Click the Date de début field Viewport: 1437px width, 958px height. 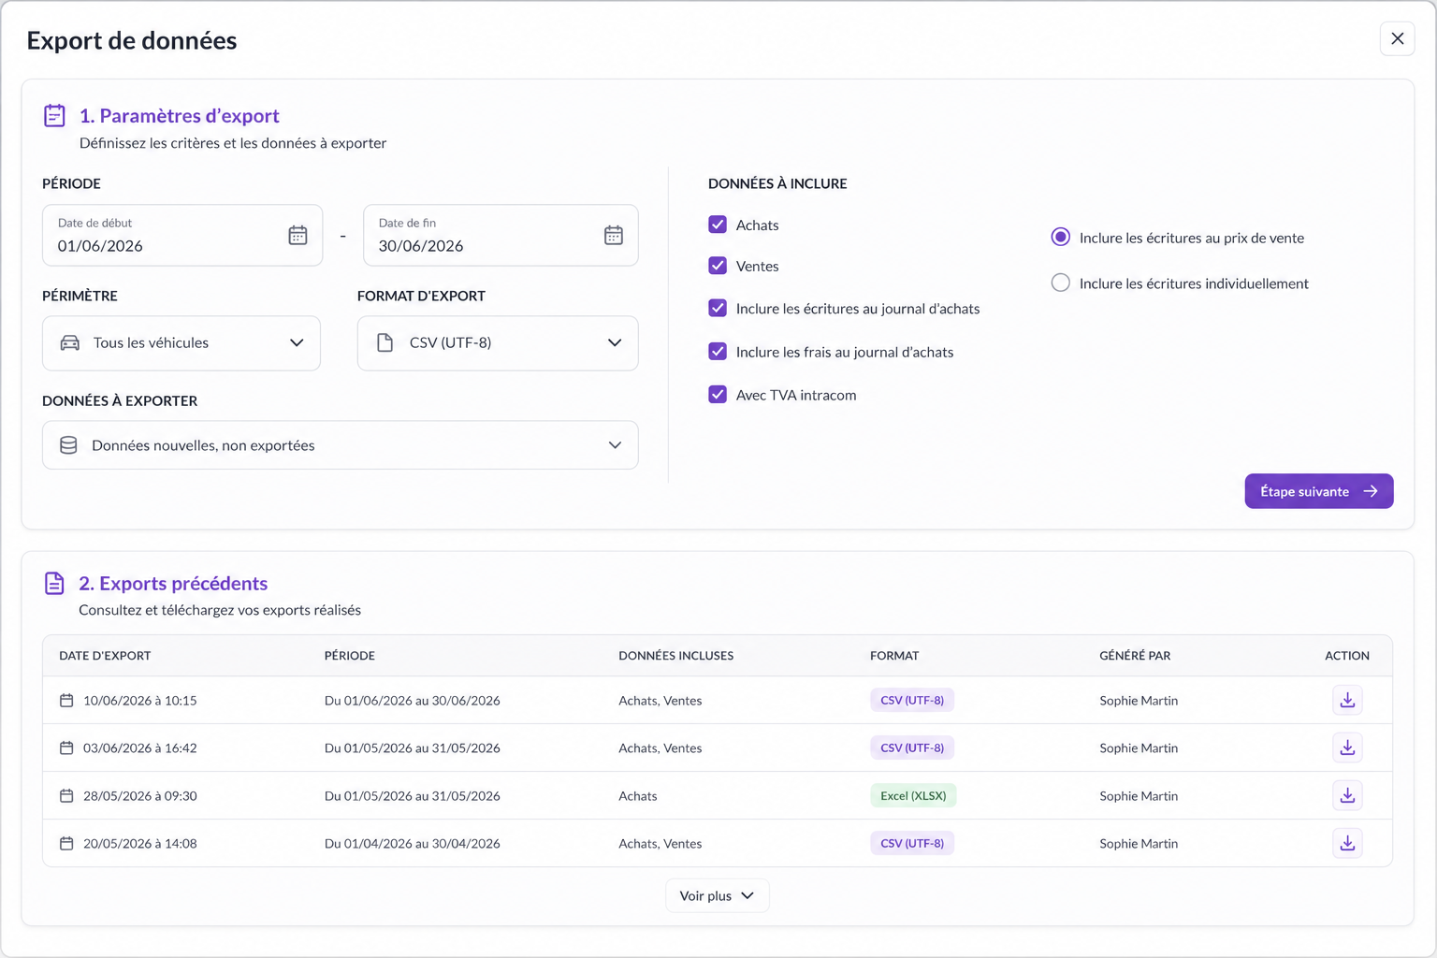(x=182, y=236)
